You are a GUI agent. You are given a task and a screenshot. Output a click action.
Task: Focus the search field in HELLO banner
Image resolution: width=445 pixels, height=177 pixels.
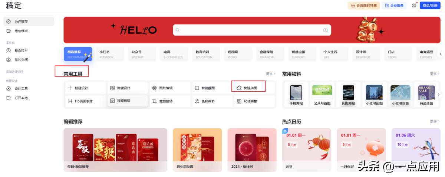248,30
